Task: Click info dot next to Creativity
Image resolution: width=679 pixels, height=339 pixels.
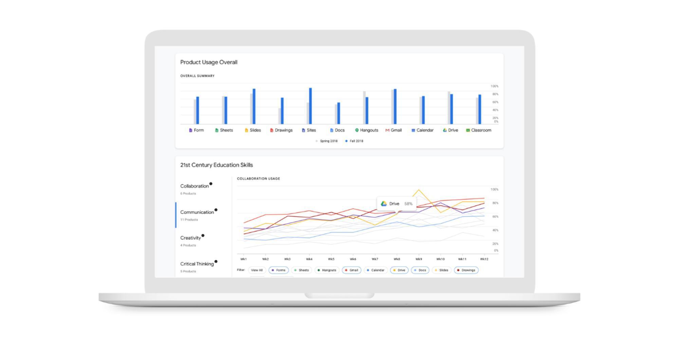Action: (x=203, y=236)
